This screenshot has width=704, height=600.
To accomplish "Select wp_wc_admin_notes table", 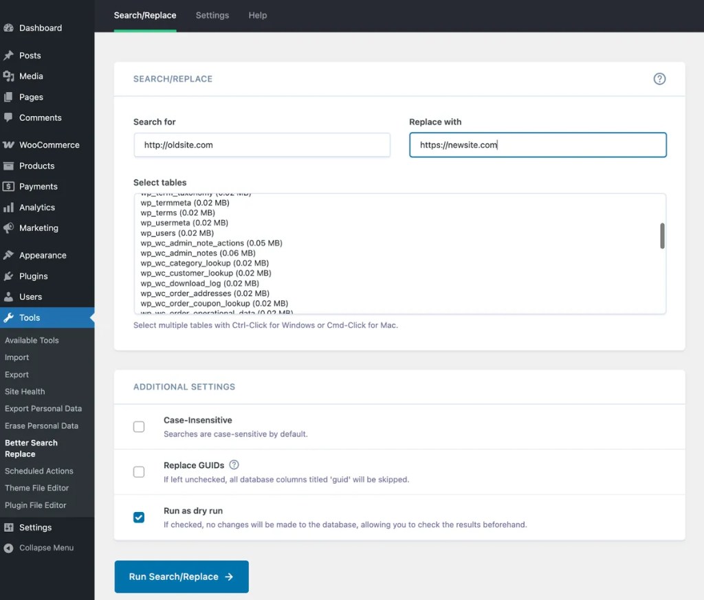I will 198,253.
